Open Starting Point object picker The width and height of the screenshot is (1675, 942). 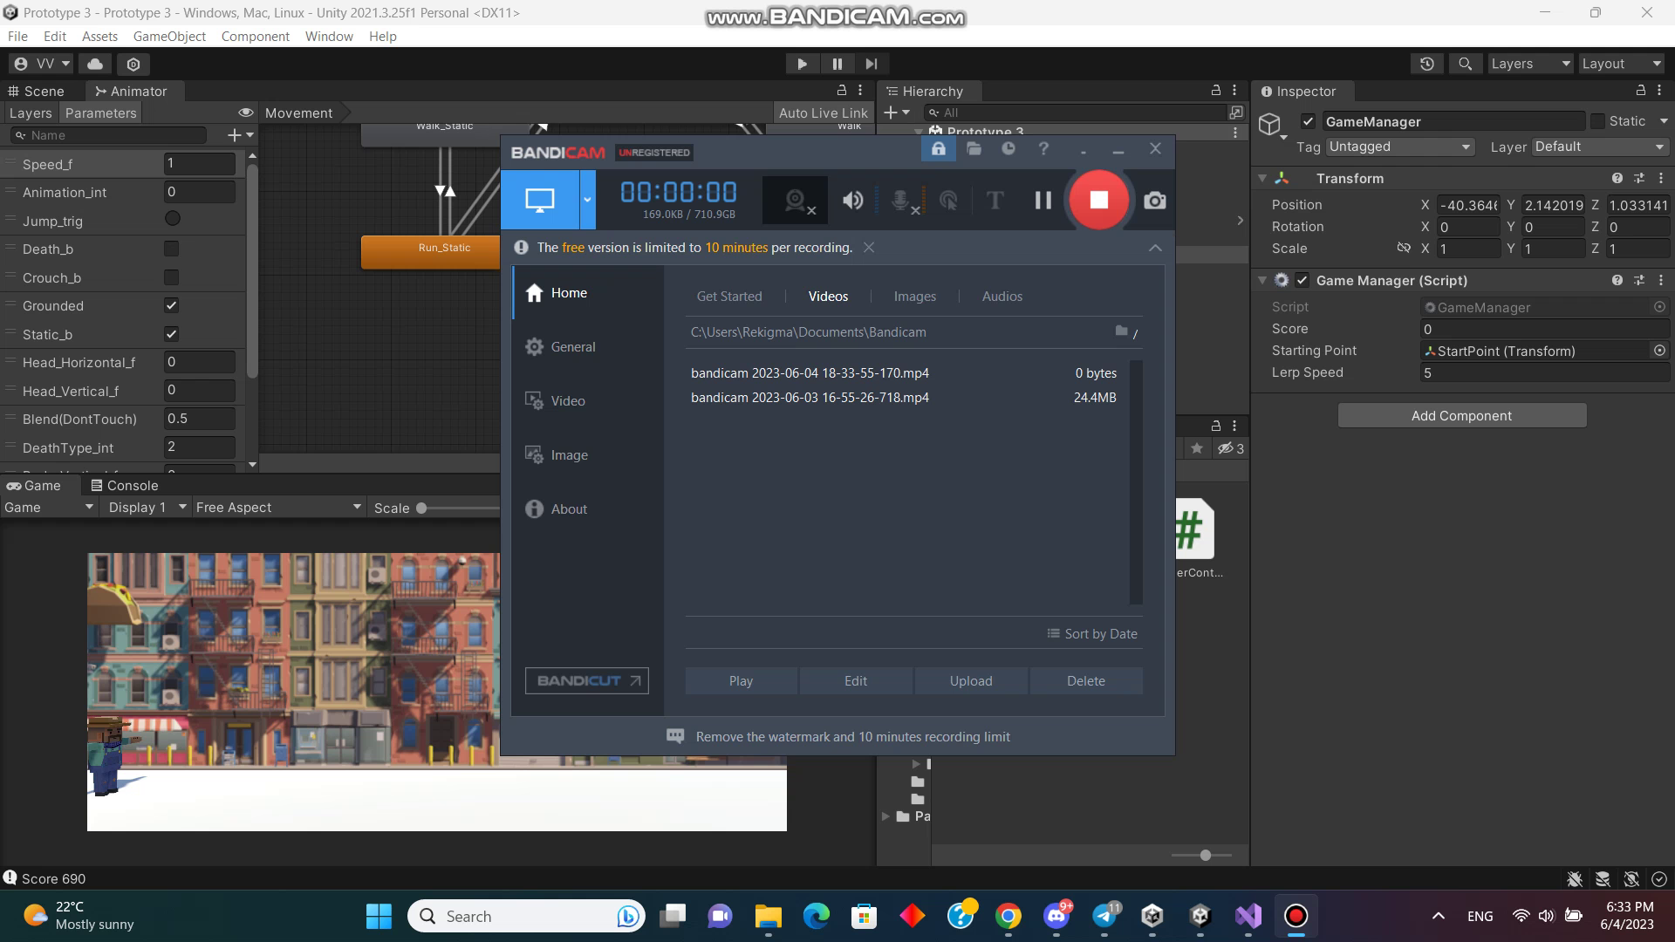(x=1659, y=351)
